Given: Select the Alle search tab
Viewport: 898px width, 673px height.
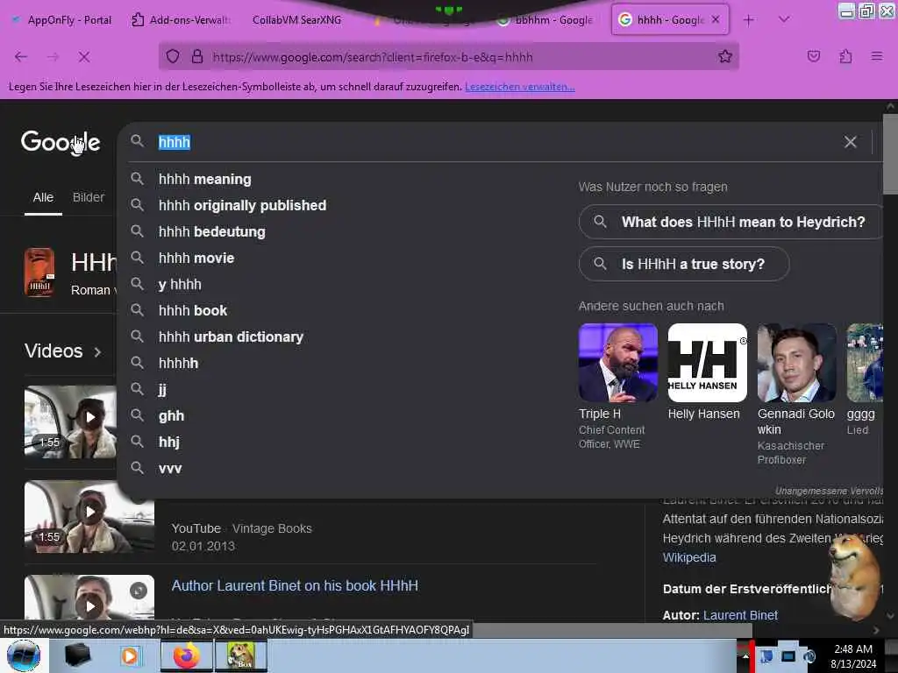Looking at the screenshot, I should coord(43,197).
